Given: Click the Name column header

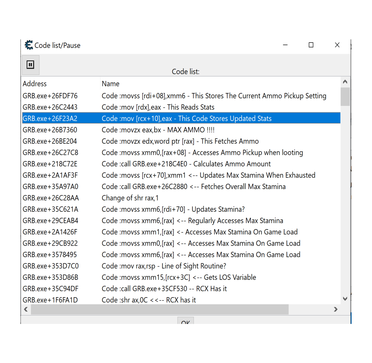Looking at the screenshot, I should [x=111, y=84].
